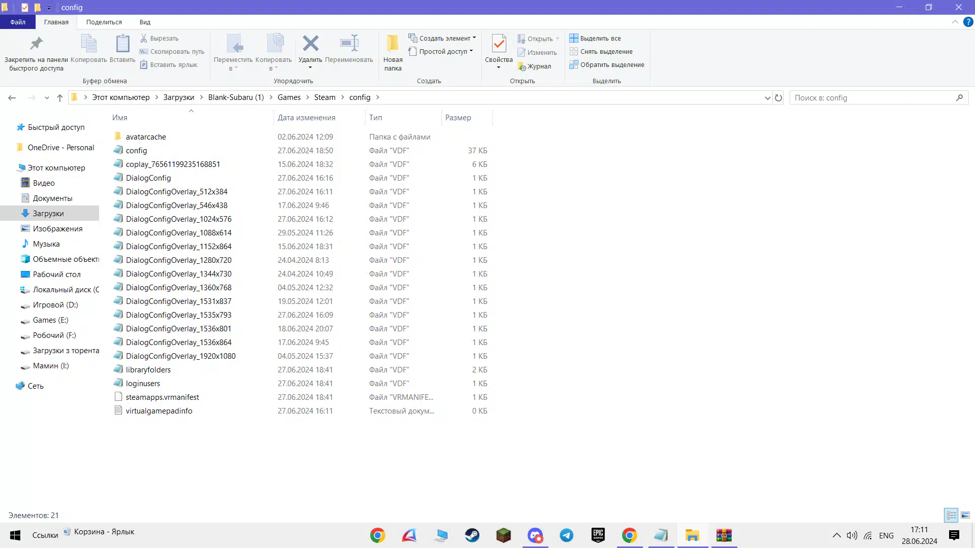Open Простой доступ dropdown
This screenshot has height=548, width=975.
click(x=441, y=51)
